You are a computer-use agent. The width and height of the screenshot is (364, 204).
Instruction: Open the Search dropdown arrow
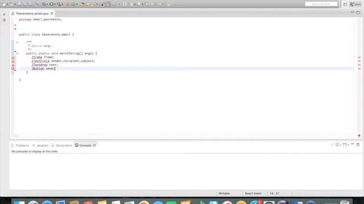[x=97, y=4]
